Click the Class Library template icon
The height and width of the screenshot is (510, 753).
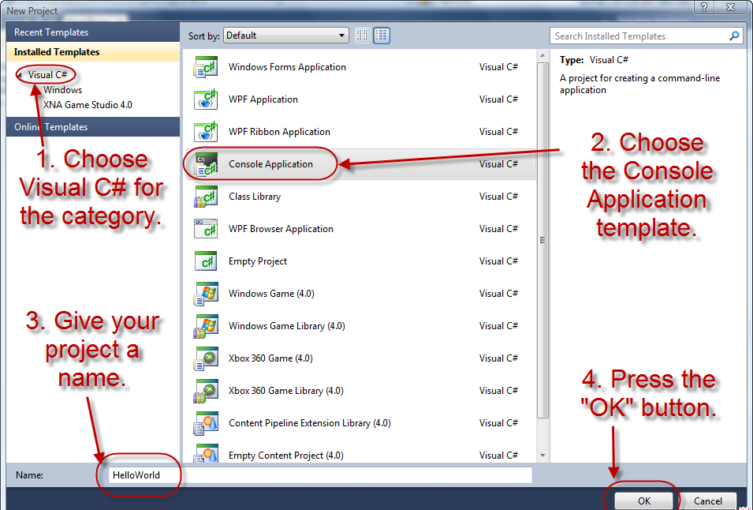(206, 197)
